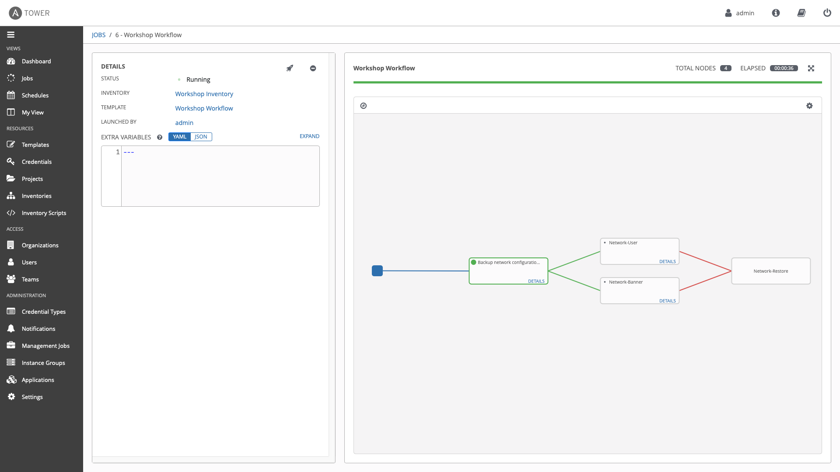Image resolution: width=840 pixels, height=472 pixels.
Task: Toggle the hamburger sidebar menu
Action: 11,35
